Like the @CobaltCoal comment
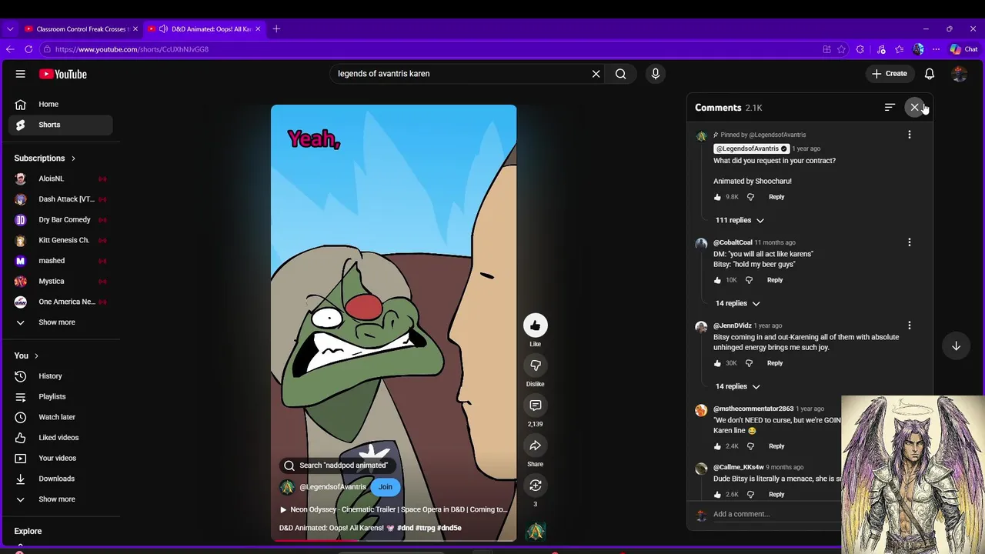Image resolution: width=985 pixels, height=554 pixels. (x=717, y=280)
